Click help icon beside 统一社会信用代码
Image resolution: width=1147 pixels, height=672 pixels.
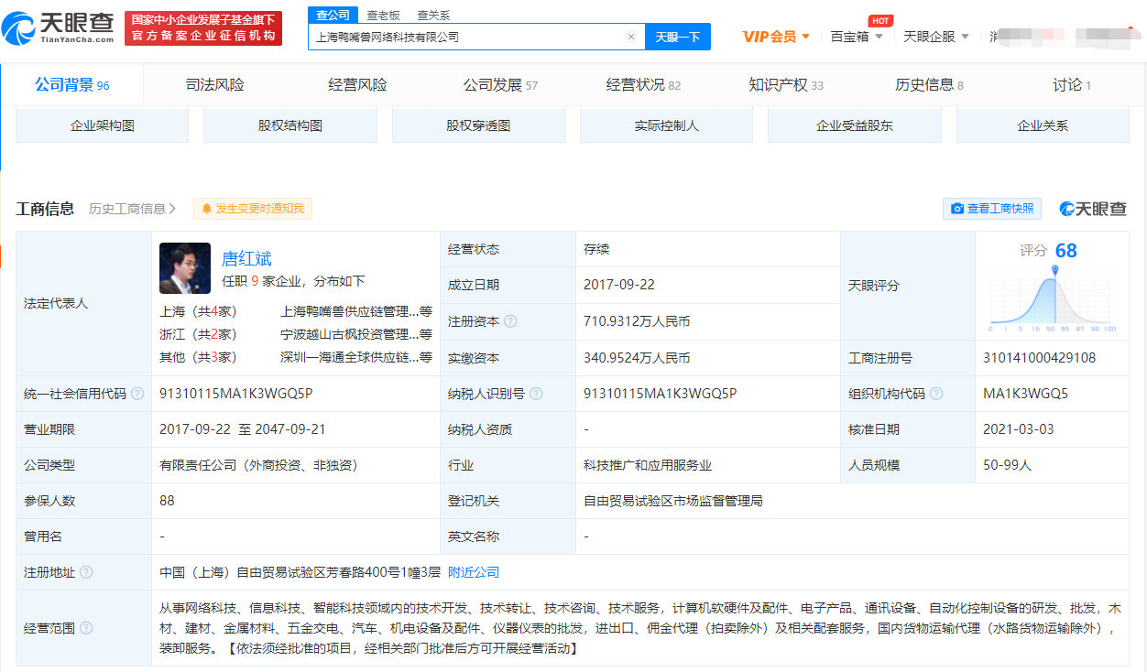[x=137, y=394]
